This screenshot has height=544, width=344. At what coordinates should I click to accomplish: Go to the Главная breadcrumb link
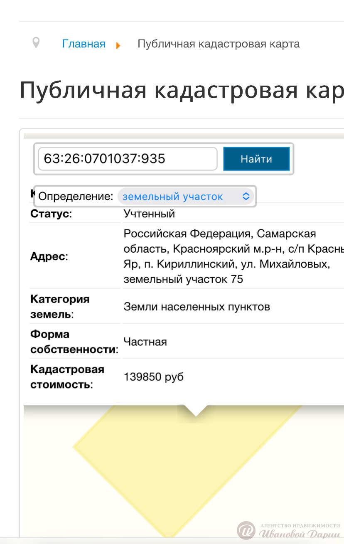pyautogui.click(x=84, y=44)
